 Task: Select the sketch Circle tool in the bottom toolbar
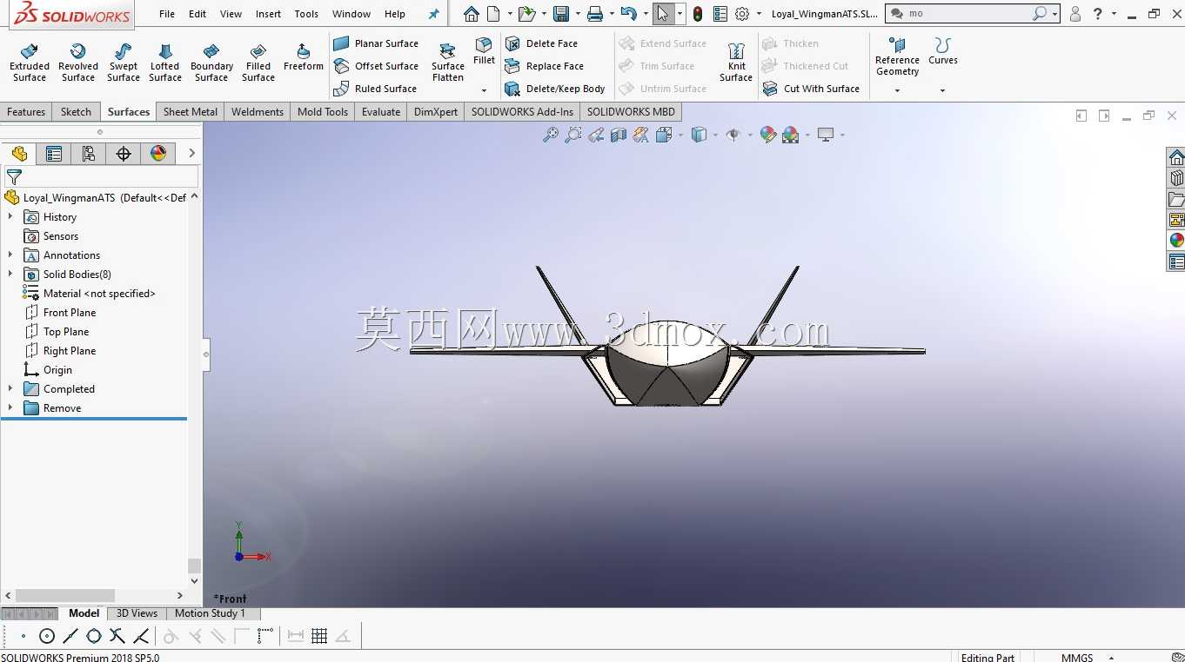(x=47, y=636)
